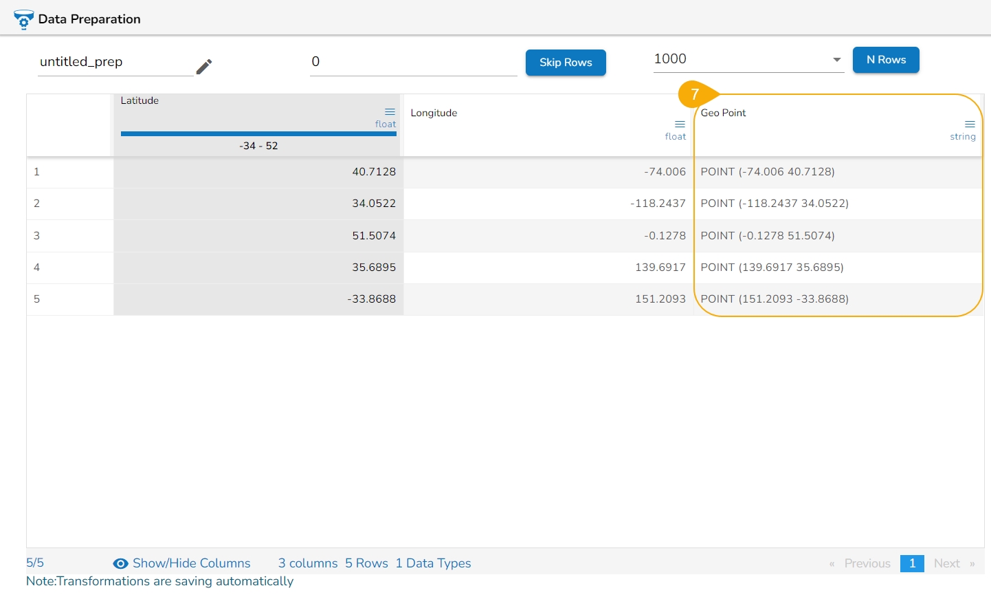Image resolution: width=991 pixels, height=597 pixels.
Task: Click the float type label under Latitude
Action: coord(385,124)
